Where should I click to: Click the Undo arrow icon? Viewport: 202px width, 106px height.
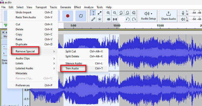(128, 19)
